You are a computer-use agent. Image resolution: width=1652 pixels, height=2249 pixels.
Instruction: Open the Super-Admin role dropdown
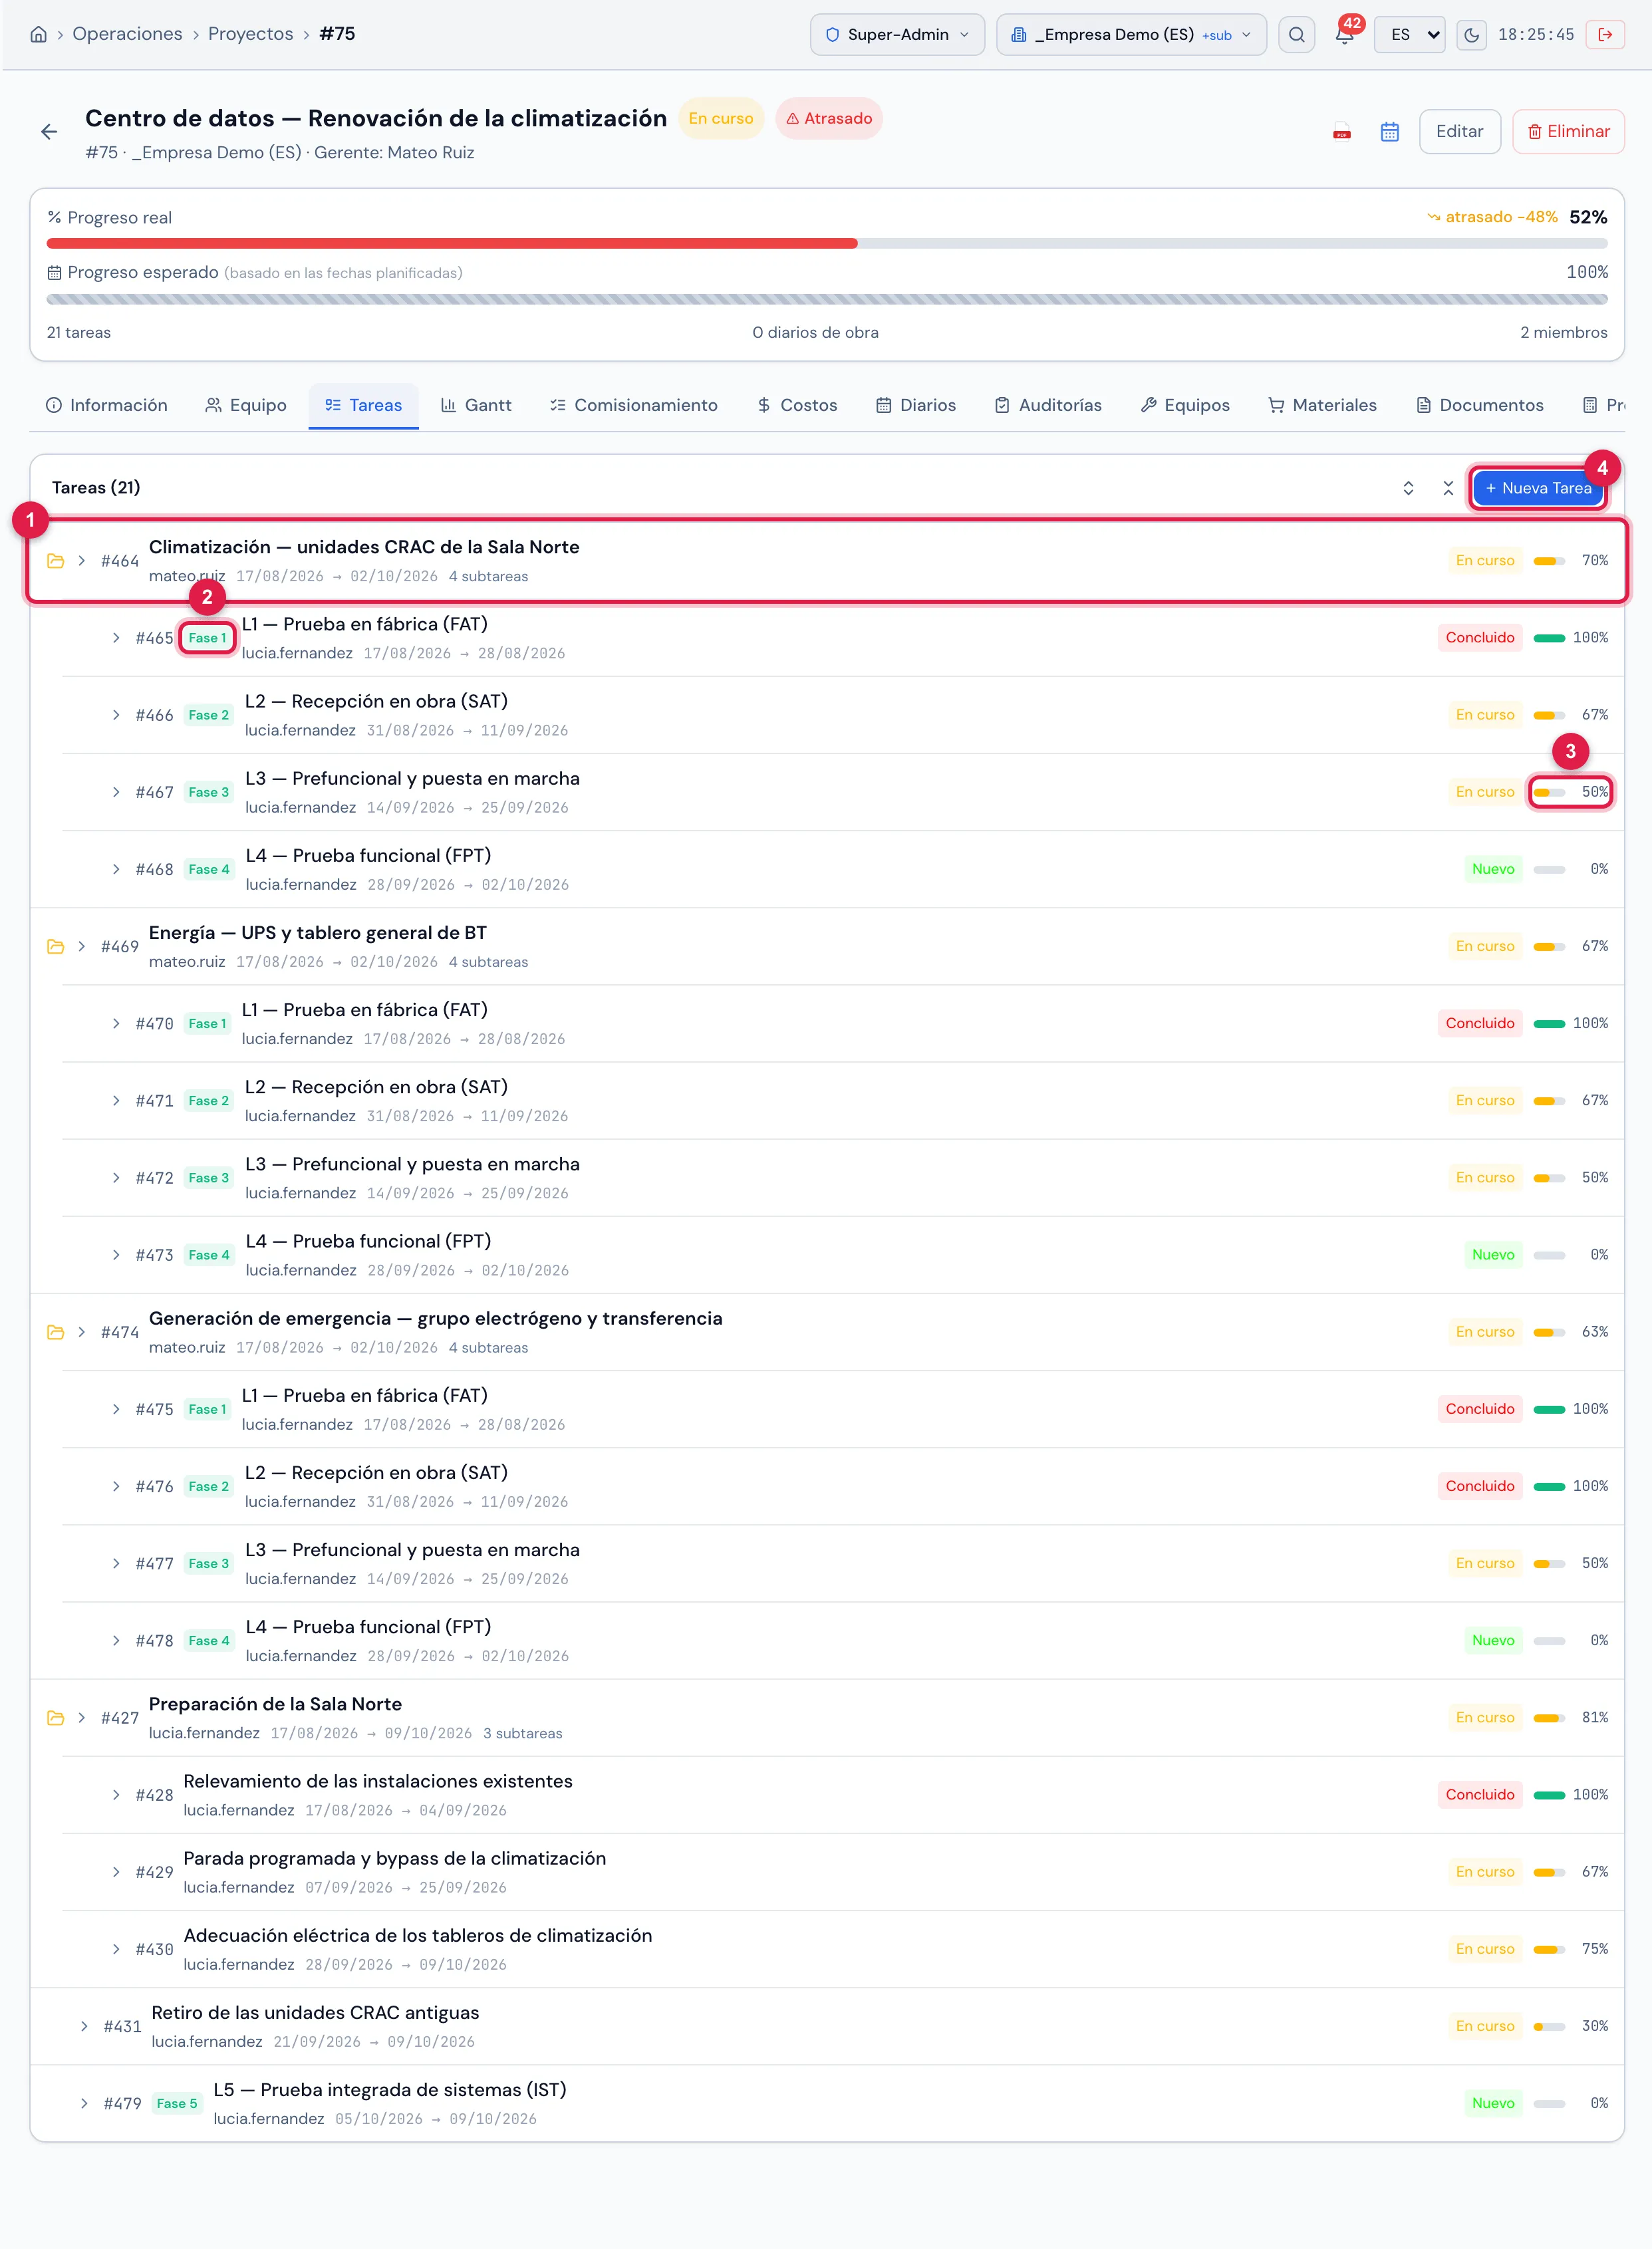pos(897,34)
